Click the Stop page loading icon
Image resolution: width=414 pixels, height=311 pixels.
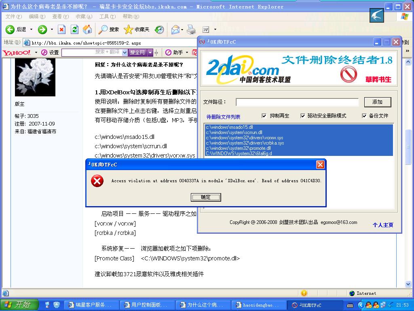61,29
